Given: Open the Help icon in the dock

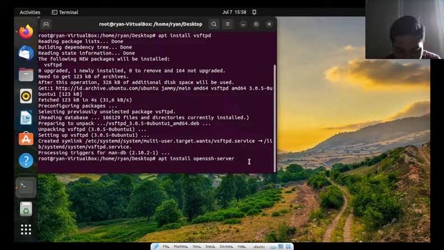Looking at the screenshot, I should coord(26,160).
